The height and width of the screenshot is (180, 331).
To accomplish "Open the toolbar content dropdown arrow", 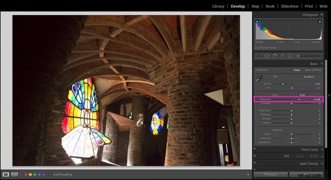I will pos(248,174).
